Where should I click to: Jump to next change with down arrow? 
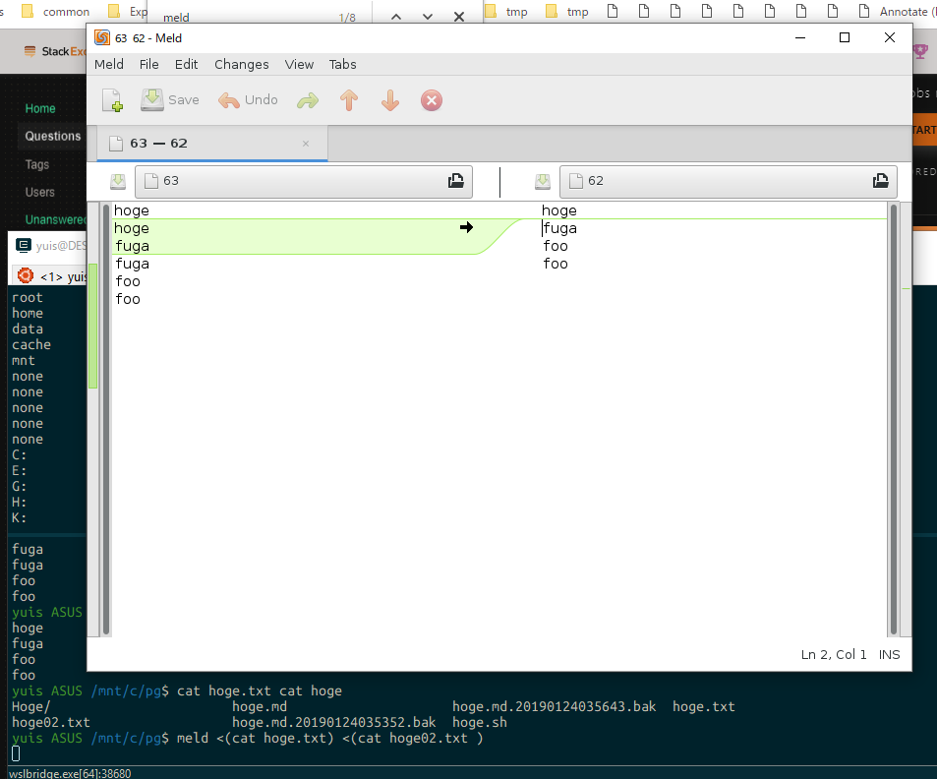(390, 100)
